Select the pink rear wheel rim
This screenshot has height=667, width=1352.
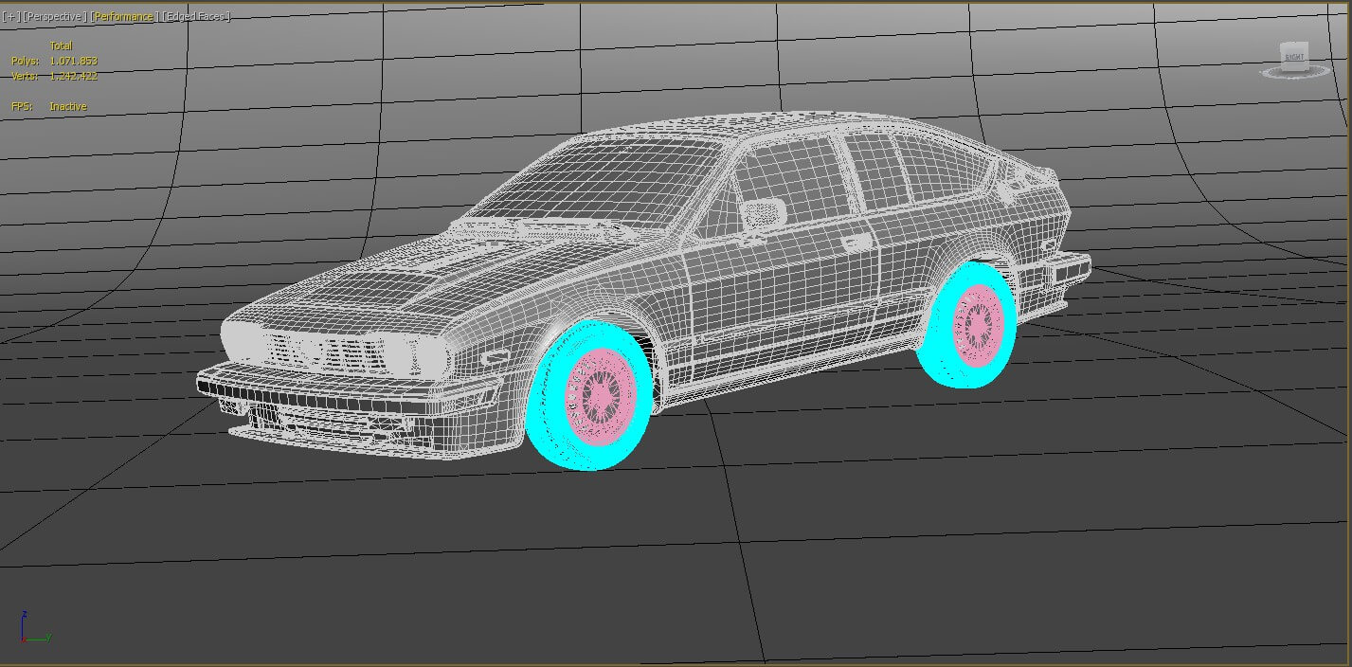979,327
